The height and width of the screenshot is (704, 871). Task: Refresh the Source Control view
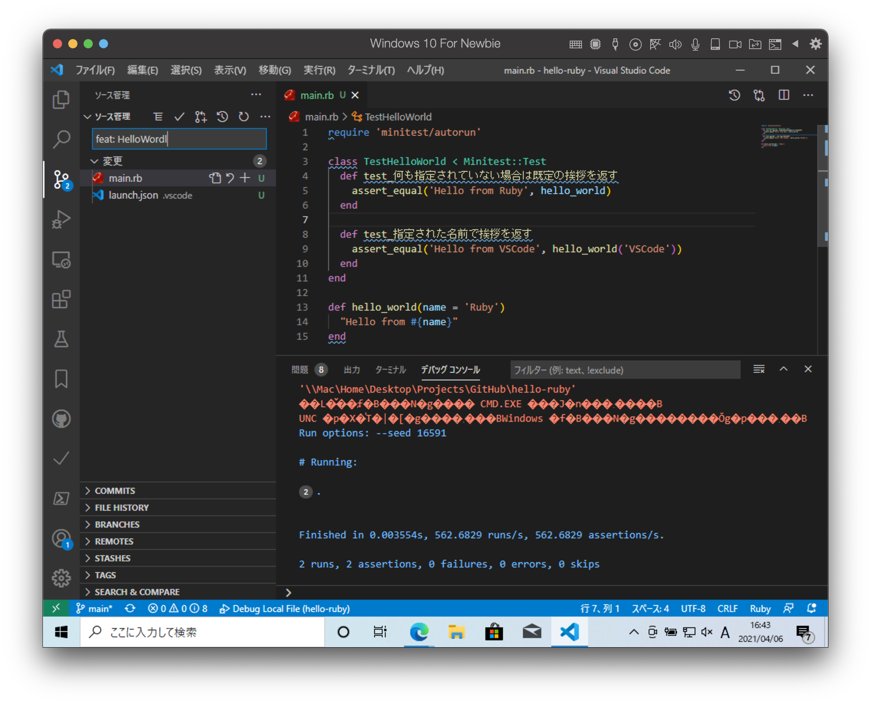[244, 117]
